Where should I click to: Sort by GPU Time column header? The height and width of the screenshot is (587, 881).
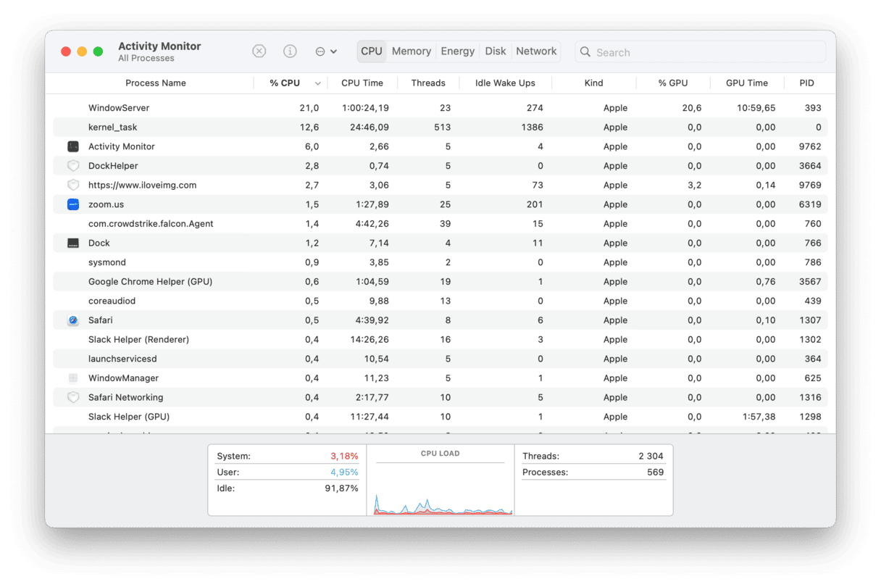747,83
